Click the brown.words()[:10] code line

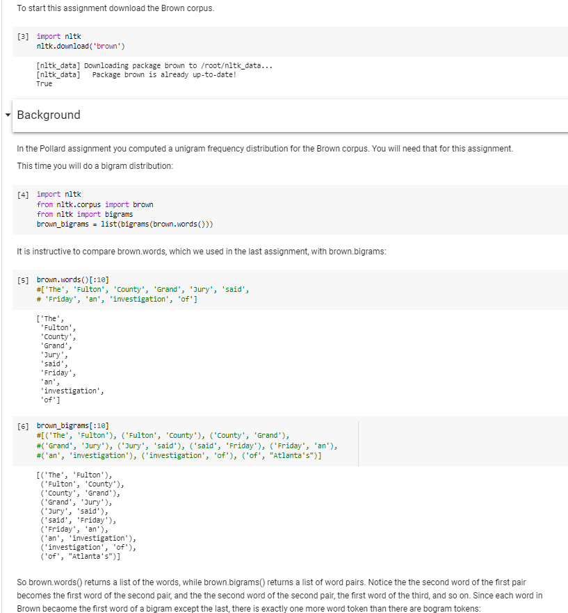coord(72,279)
